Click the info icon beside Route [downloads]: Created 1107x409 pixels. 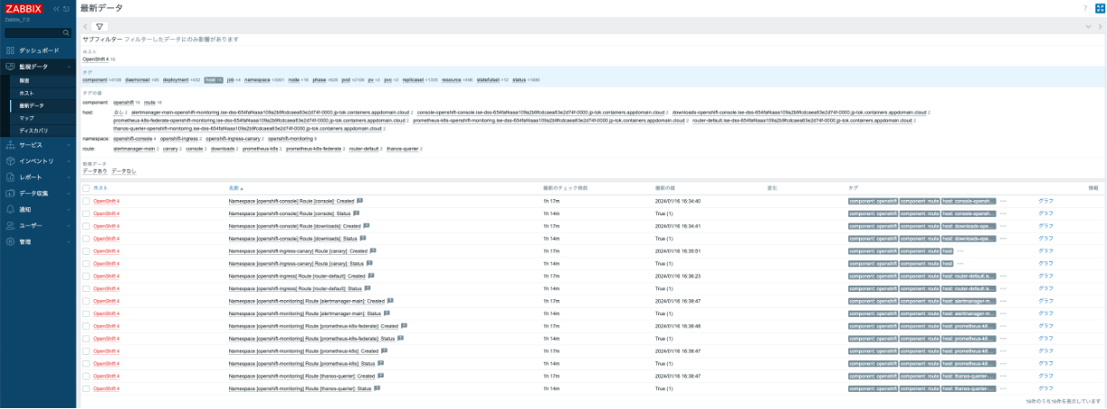(368, 226)
